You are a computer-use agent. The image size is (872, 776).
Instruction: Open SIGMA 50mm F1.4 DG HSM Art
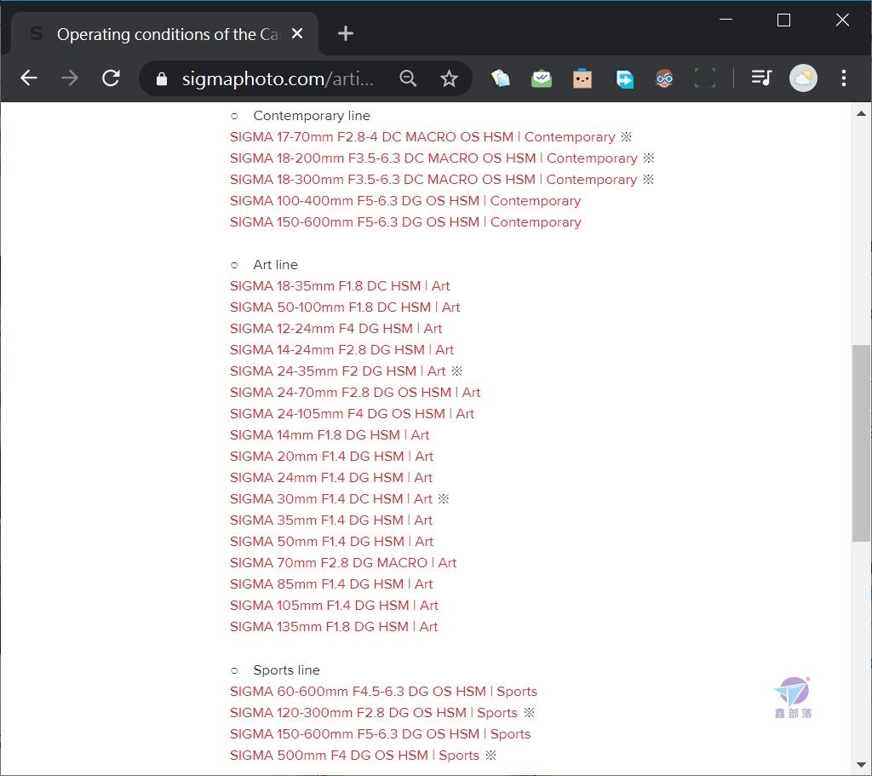pos(331,541)
